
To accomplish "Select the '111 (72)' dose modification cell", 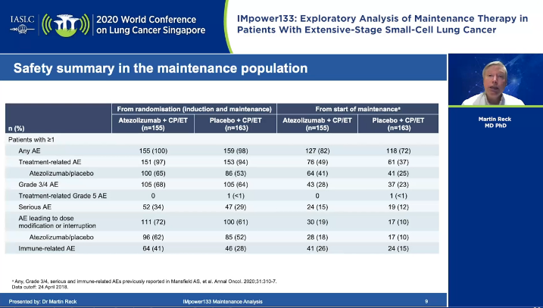I will (153, 222).
